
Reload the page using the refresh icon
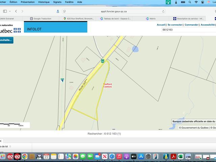pyautogui.click(x=163, y=11)
